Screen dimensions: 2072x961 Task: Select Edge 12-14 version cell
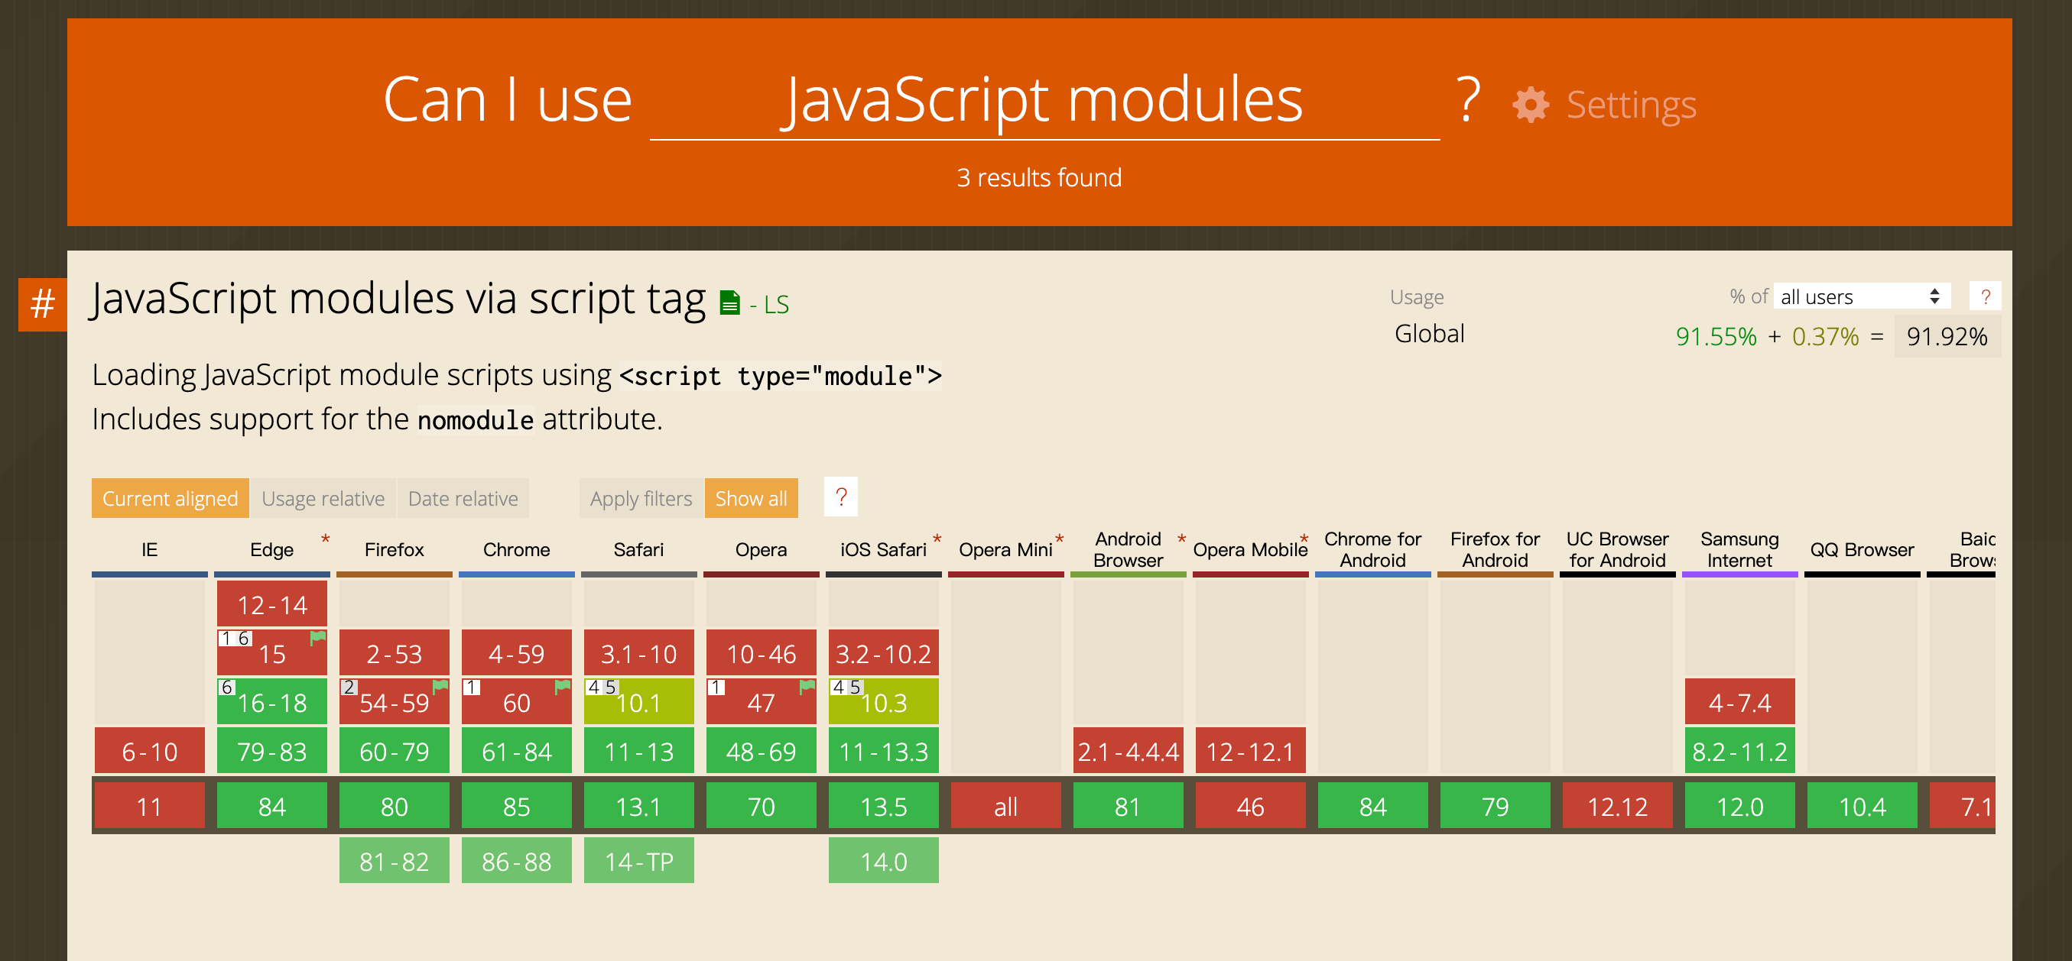(x=272, y=604)
